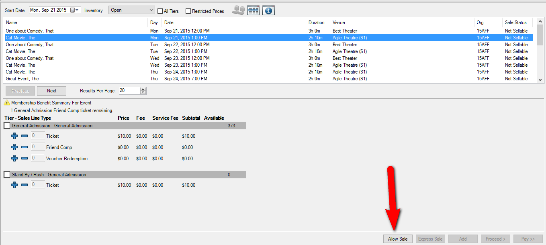Click the Friend Comp sales line label
The height and width of the screenshot is (245, 546).
tap(59, 147)
